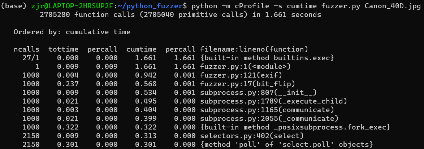Click the ncalls column header
Viewport: 424px width, 149px height.
pos(26,49)
